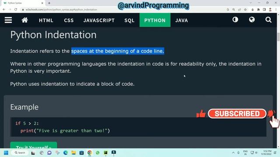The image size is (280, 157).
Task: Reload the current page
Action: [16, 10]
